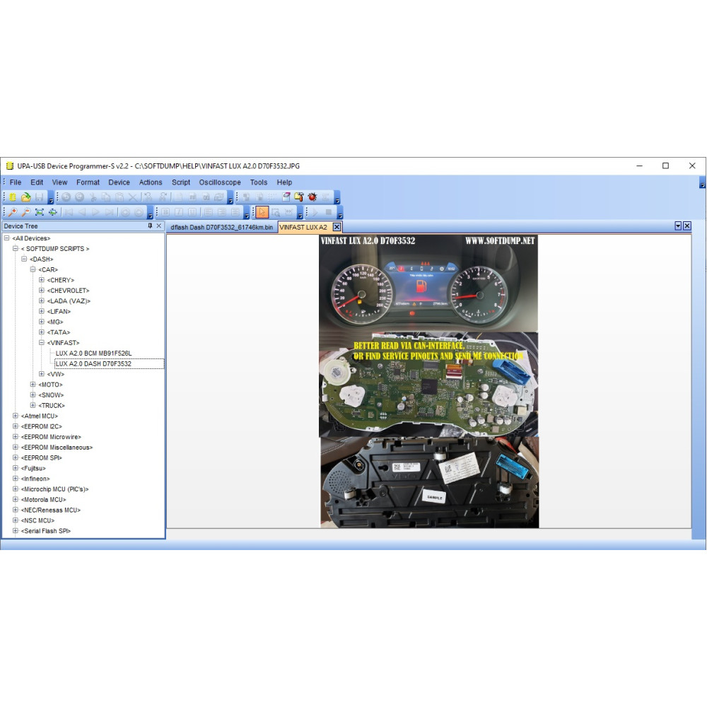
Task: Switch to dflash Dash D70F3532_61746km.bin tab
Action: tap(221, 227)
